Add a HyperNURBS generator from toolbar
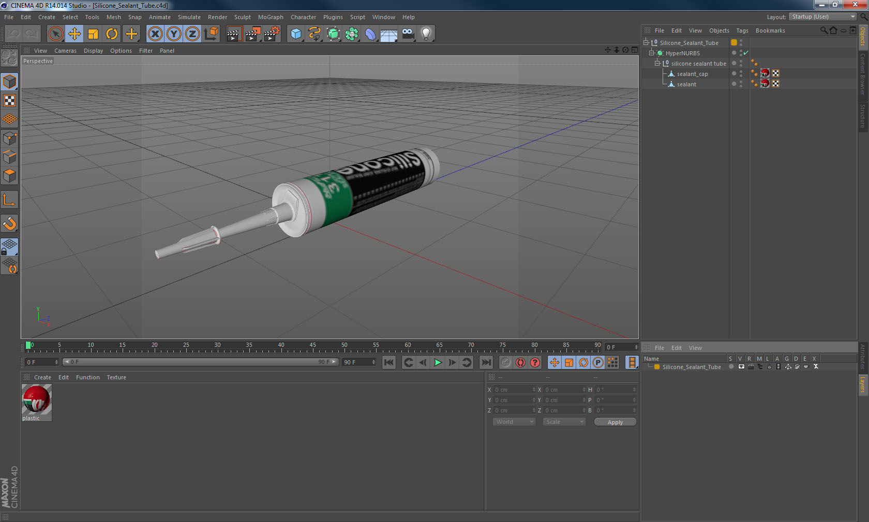The image size is (869, 522). 333,34
